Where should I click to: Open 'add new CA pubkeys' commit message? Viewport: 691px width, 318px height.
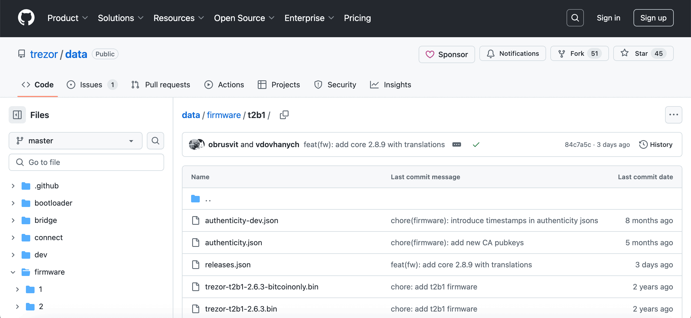(457, 243)
